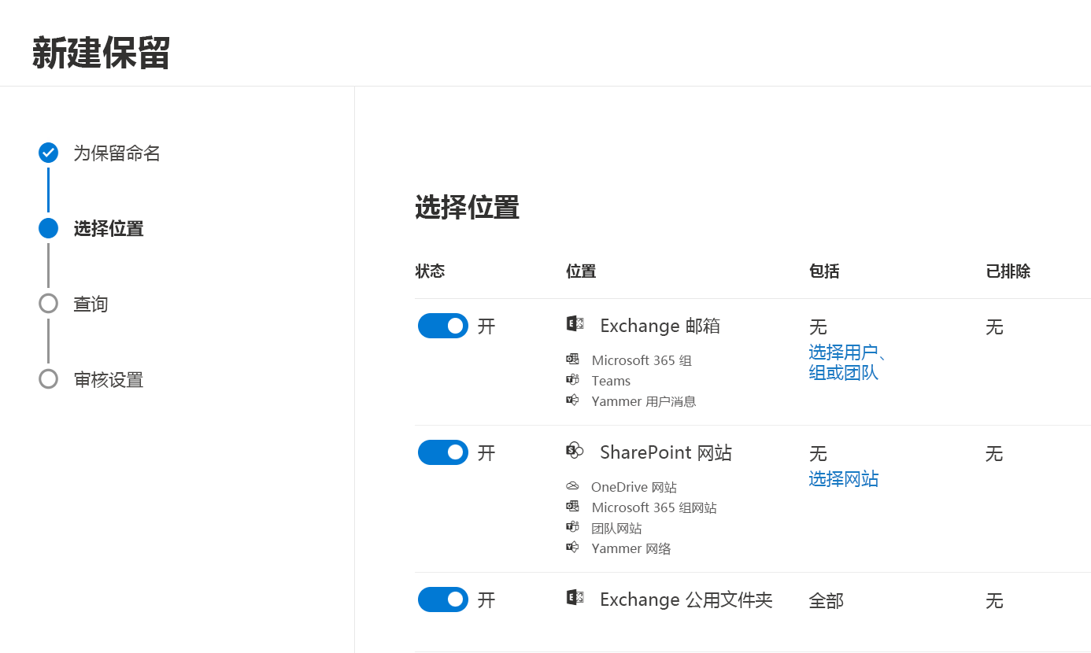
Task: Select the 选择位置 step label
Action: tap(109, 229)
